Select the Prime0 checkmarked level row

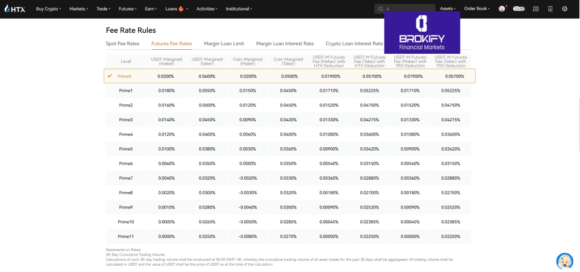coord(289,76)
